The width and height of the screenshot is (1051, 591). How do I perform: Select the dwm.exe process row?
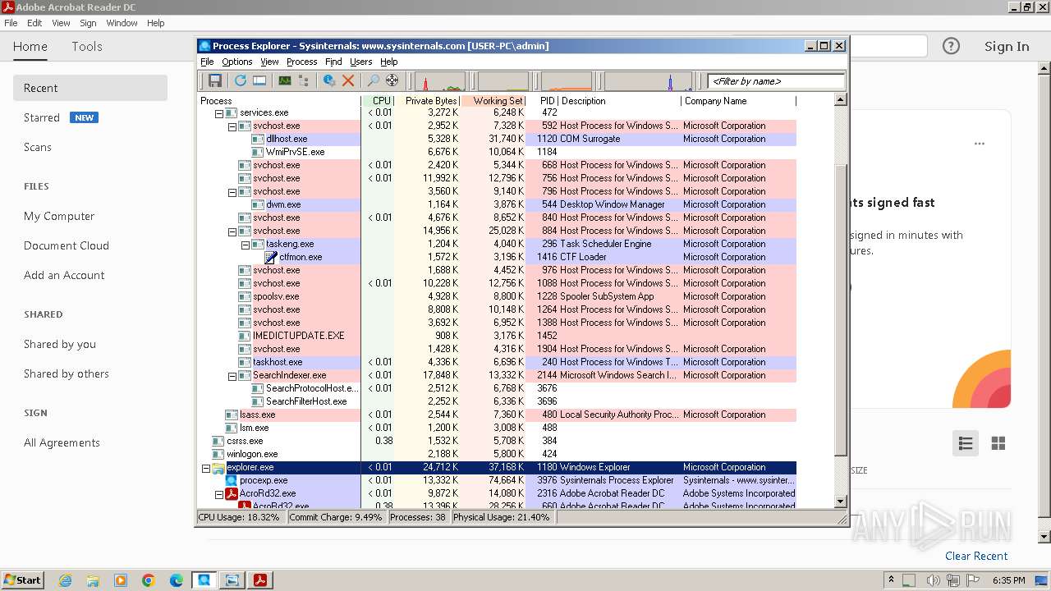(x=497, y=204)
